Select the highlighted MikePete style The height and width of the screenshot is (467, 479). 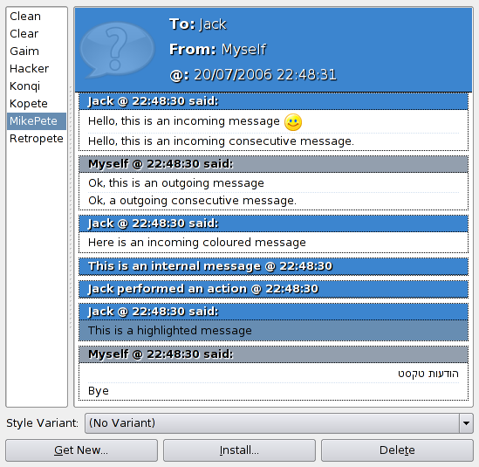pyautogui.click(x=37, y=121)
